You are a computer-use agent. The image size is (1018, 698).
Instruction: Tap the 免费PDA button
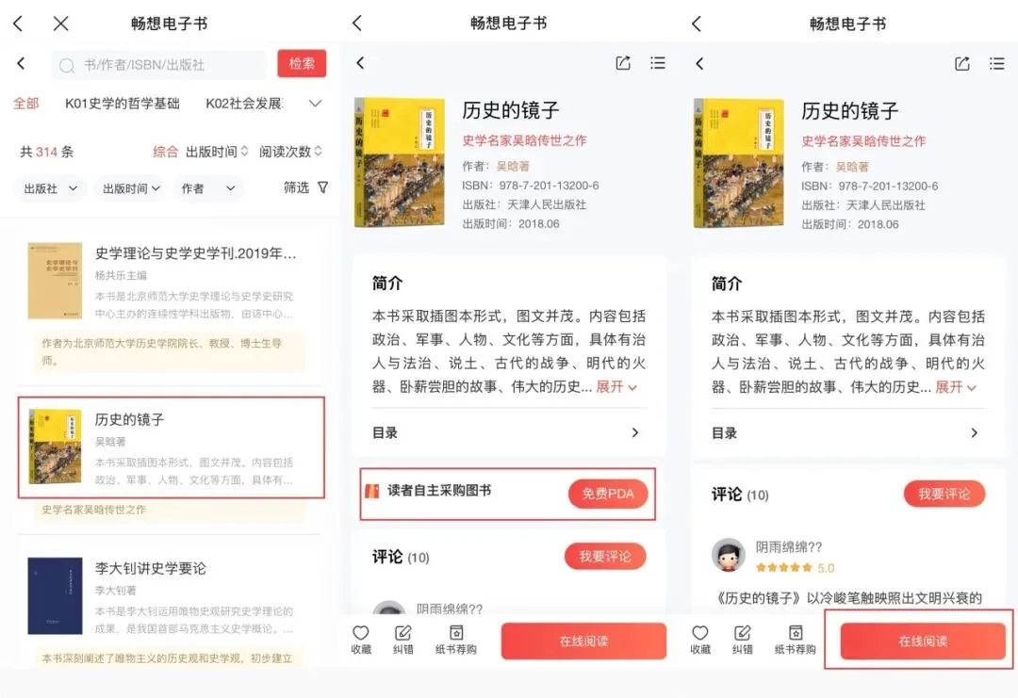pos(608,494)
